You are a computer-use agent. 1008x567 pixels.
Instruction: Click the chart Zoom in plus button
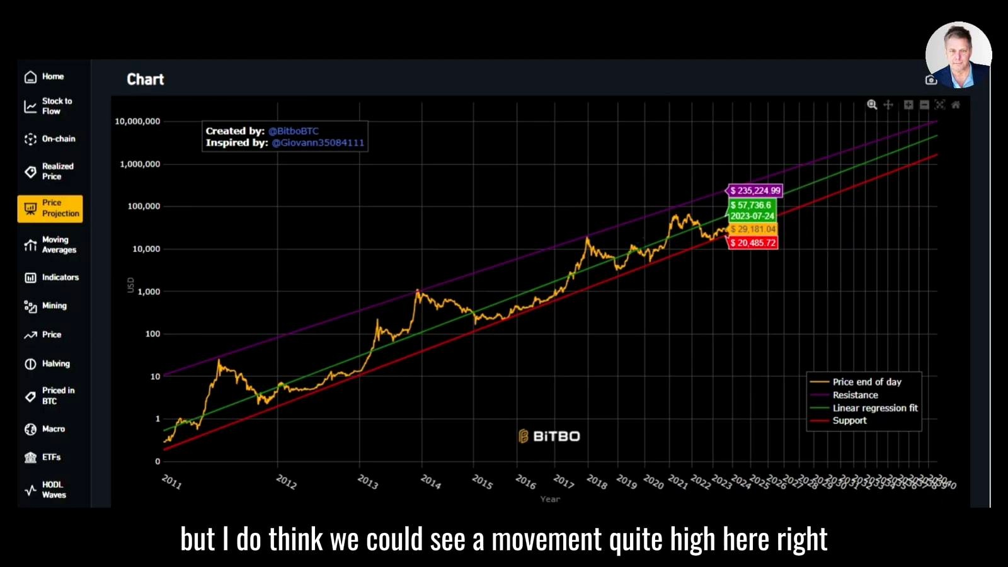(908, 105)
